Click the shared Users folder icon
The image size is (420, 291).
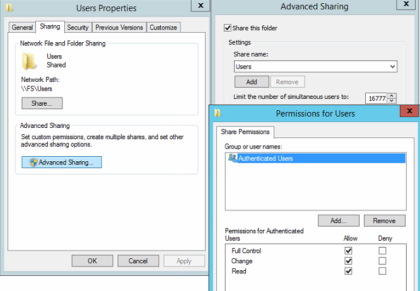pos(29,61)
